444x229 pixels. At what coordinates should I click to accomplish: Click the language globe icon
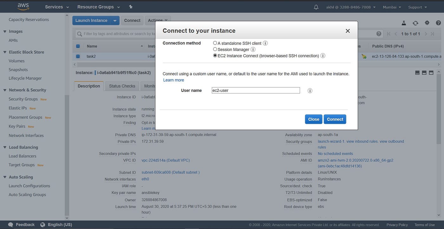click(x=42, y=225)
